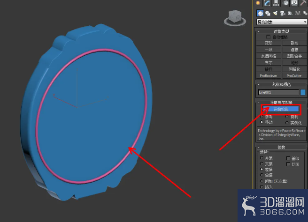
Task: Collapse the 名称和颜色 rollout
Action: 281,84
